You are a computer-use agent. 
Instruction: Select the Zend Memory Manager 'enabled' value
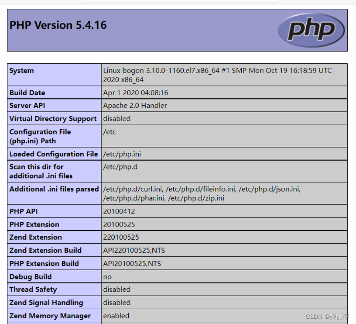point(116,316)
